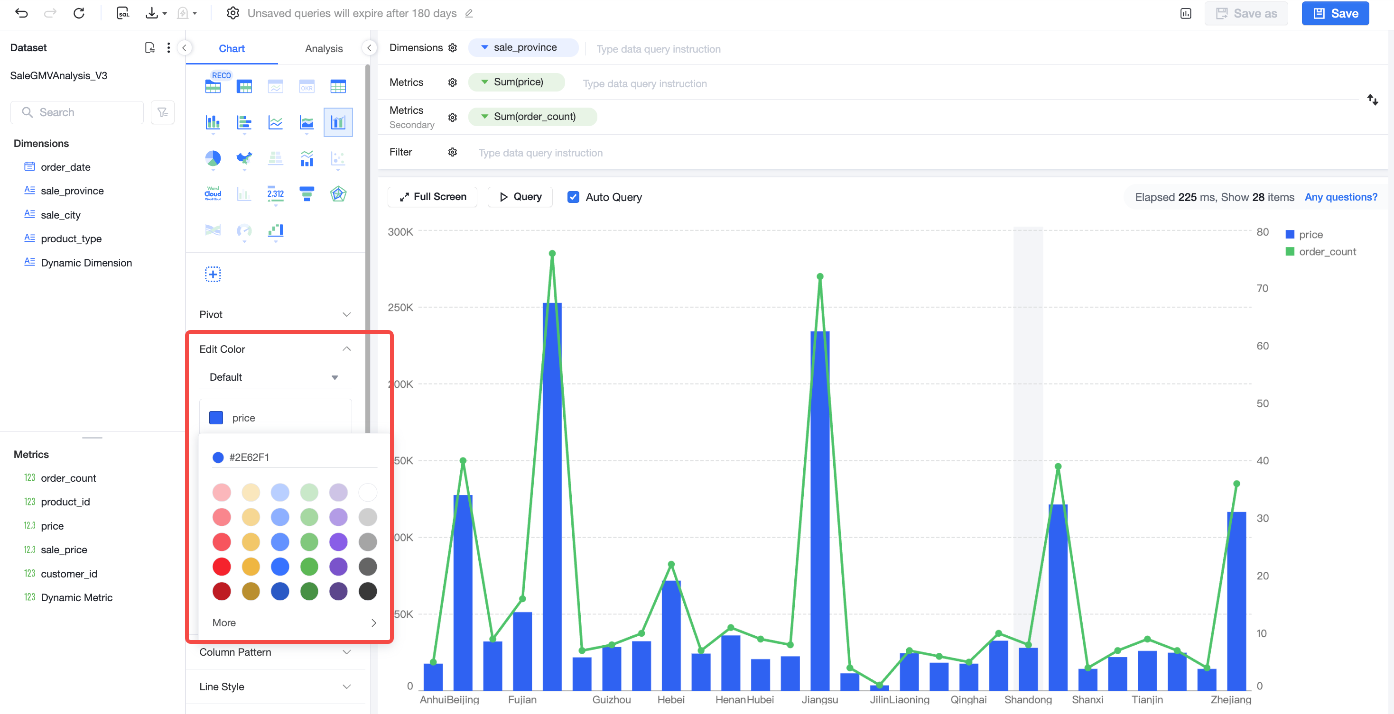Toggle order_count series in legend
The image size is (1394, 714).
click(1321, 252)
